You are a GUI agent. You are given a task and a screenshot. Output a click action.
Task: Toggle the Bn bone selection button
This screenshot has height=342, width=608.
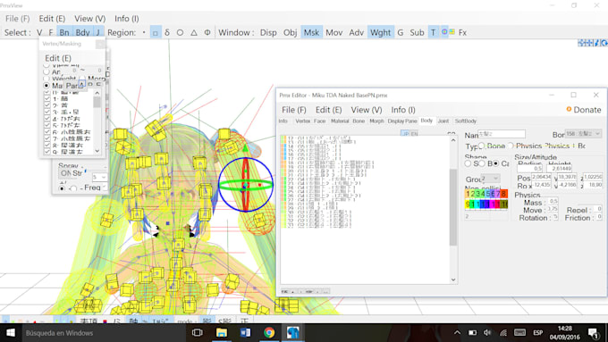pyautogui.click(x=64, y=32)
